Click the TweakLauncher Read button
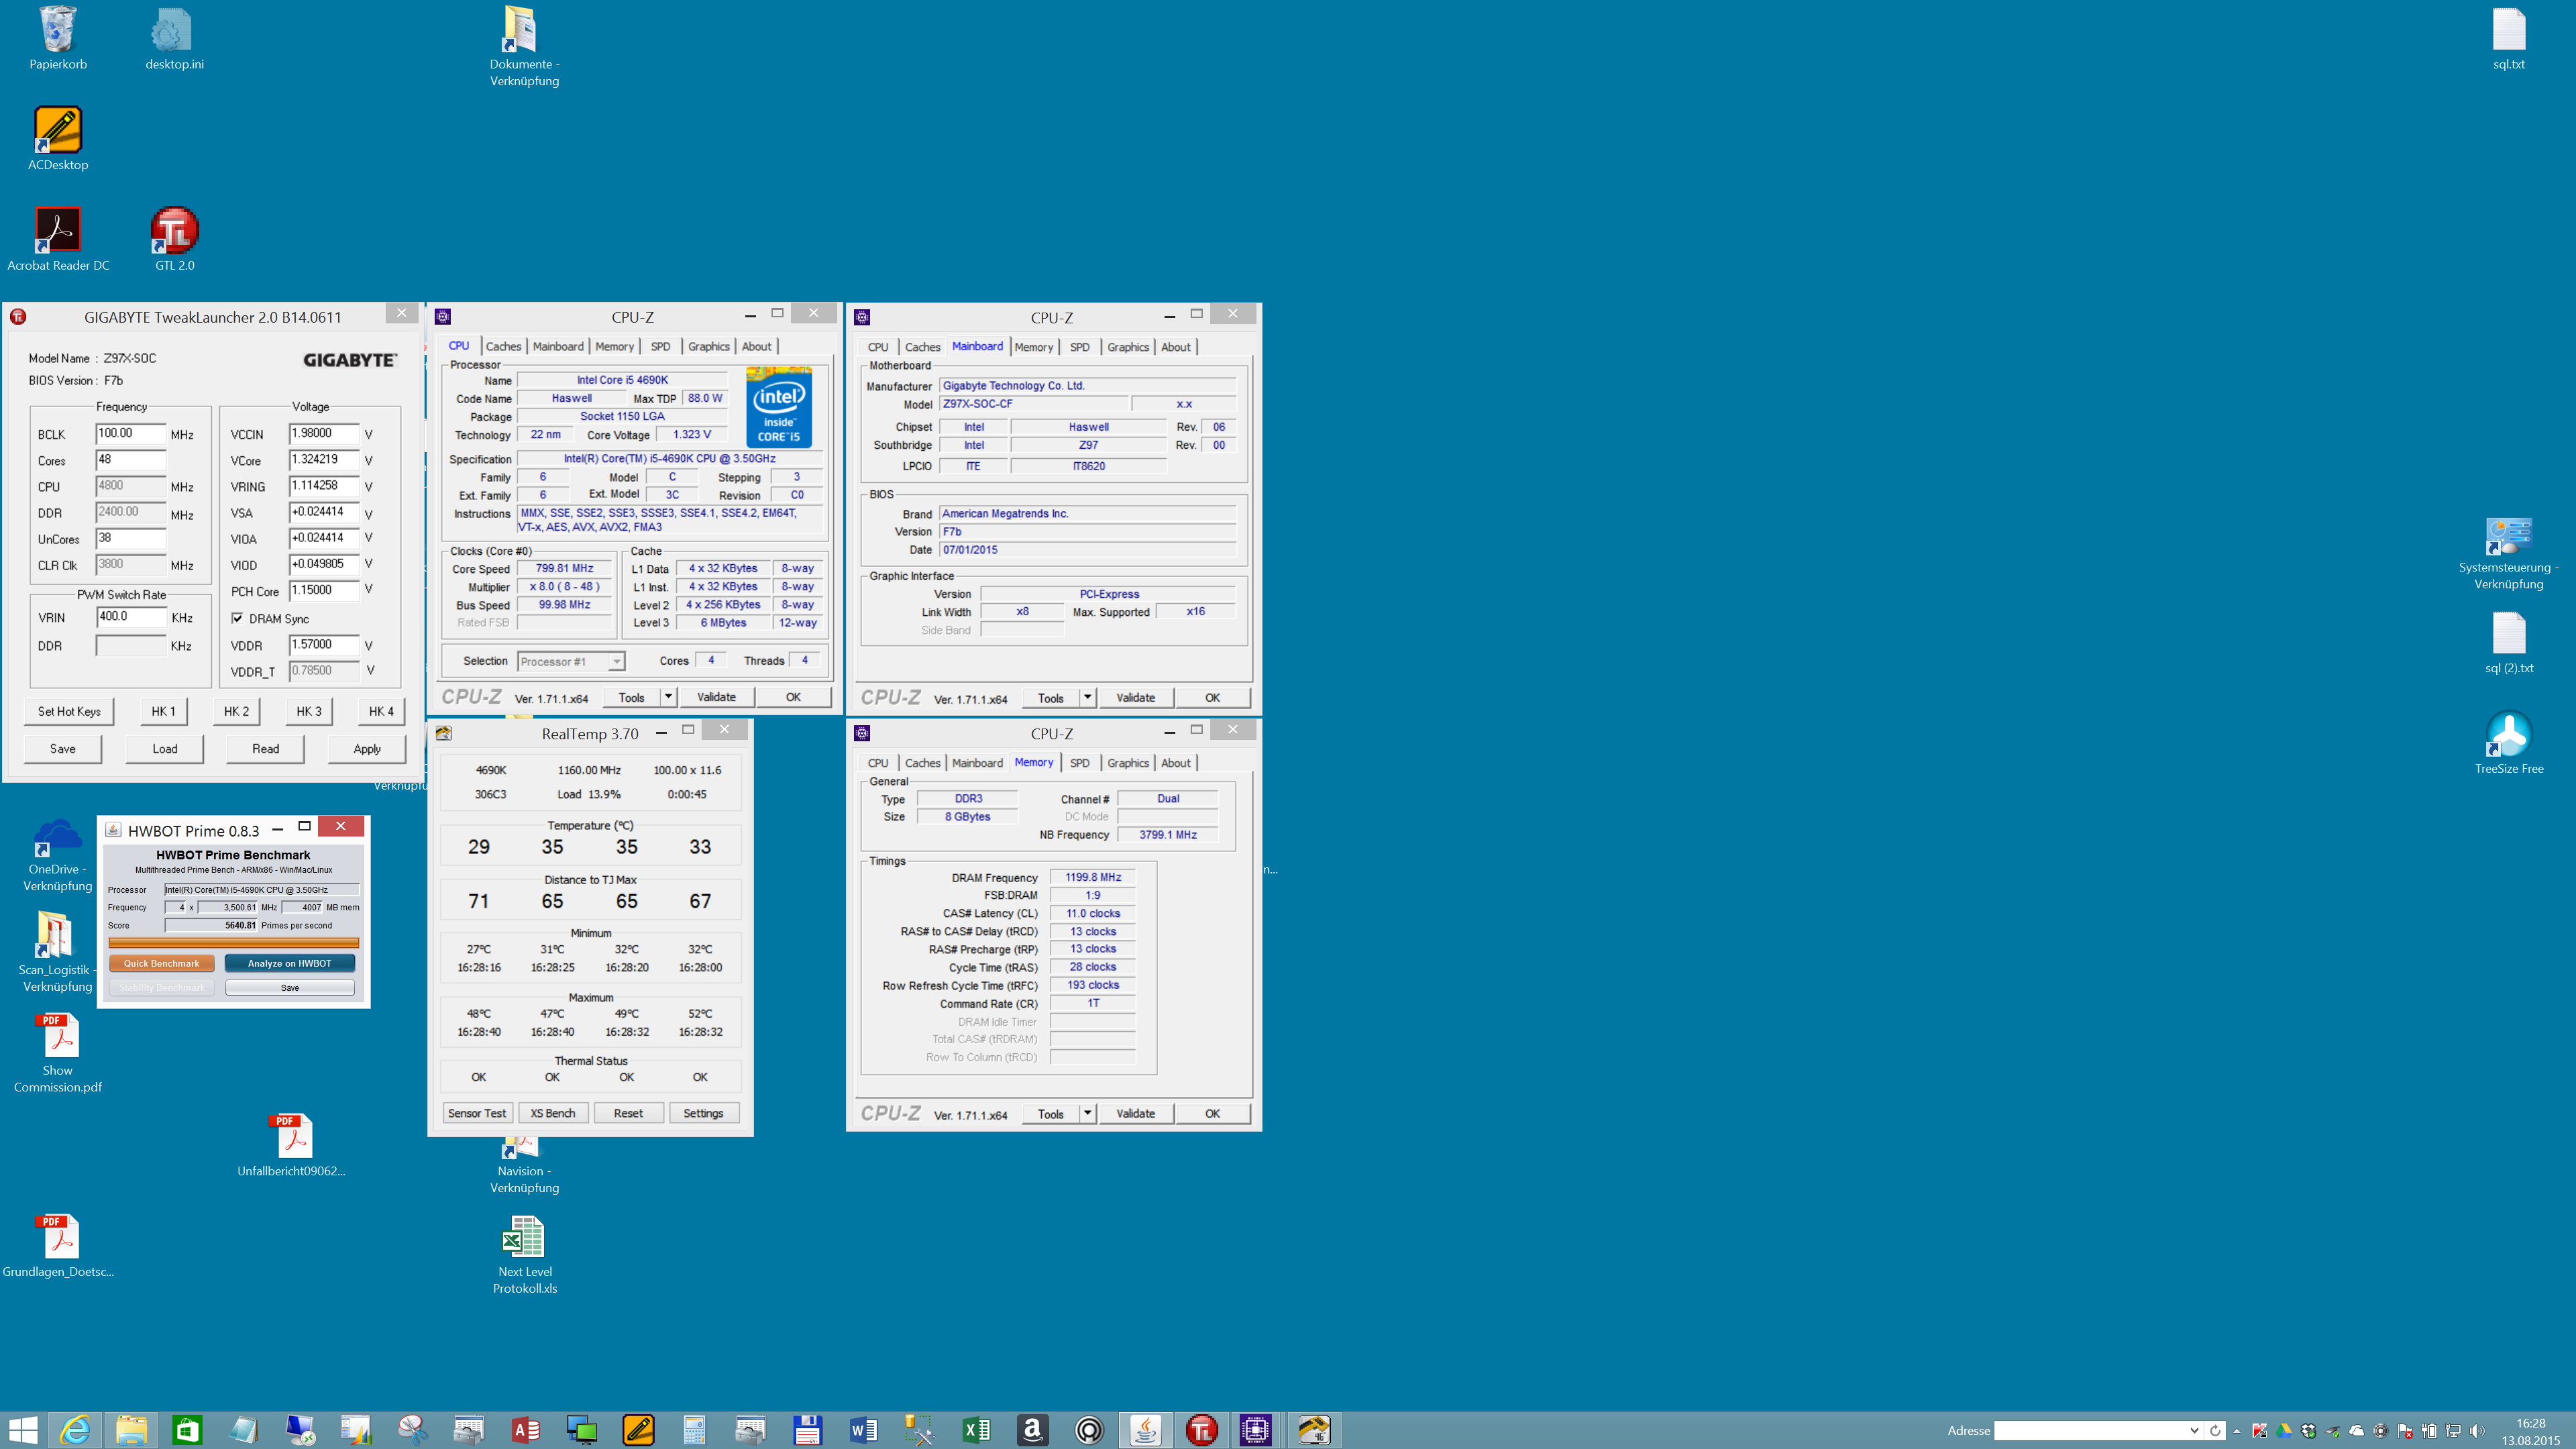Image resolution: width=2576 pixels, height=1449 pixels. tap(265, 748)
